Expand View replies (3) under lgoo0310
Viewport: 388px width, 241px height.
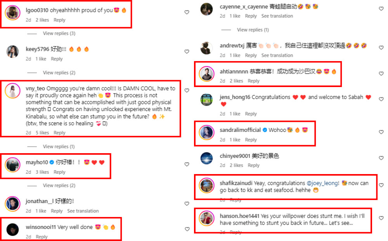[59, 33]
